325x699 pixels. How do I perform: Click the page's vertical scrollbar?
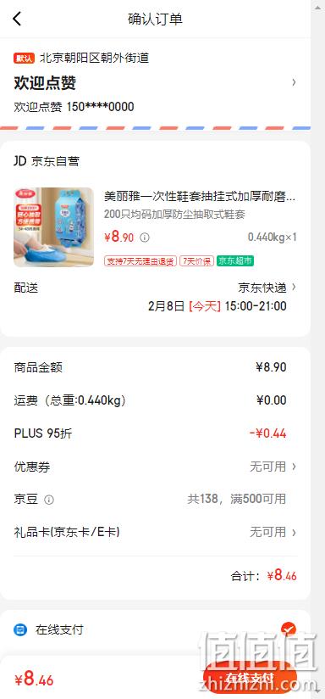pyautogui.click(x=318, y=349)
